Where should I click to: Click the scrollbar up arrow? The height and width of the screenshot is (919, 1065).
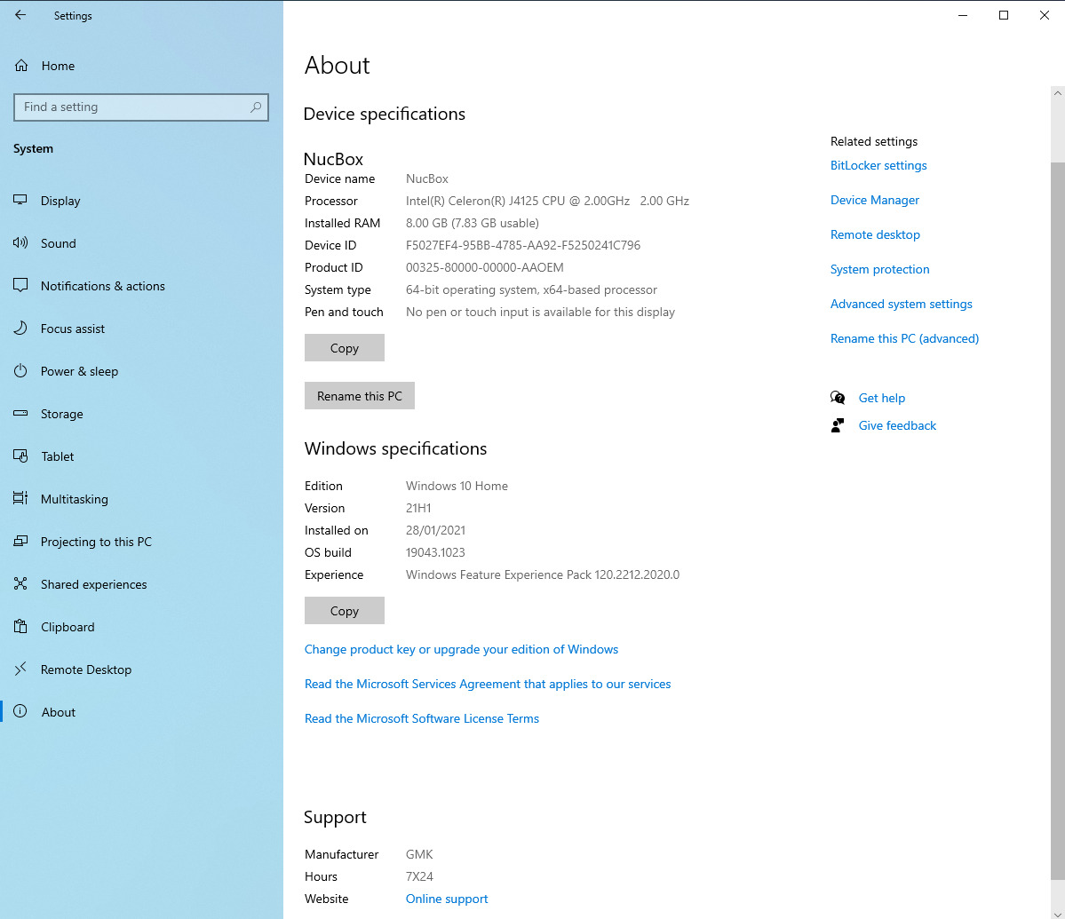[1058, 93]
